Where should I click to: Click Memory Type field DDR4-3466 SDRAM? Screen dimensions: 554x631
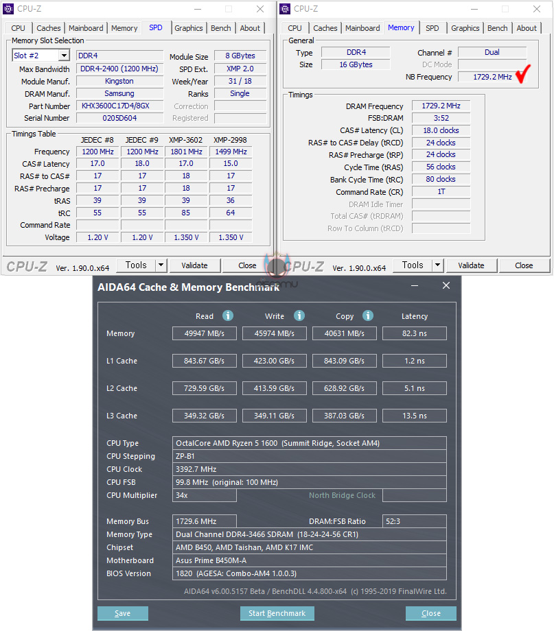pyautogui.click(x=310, y=534)
